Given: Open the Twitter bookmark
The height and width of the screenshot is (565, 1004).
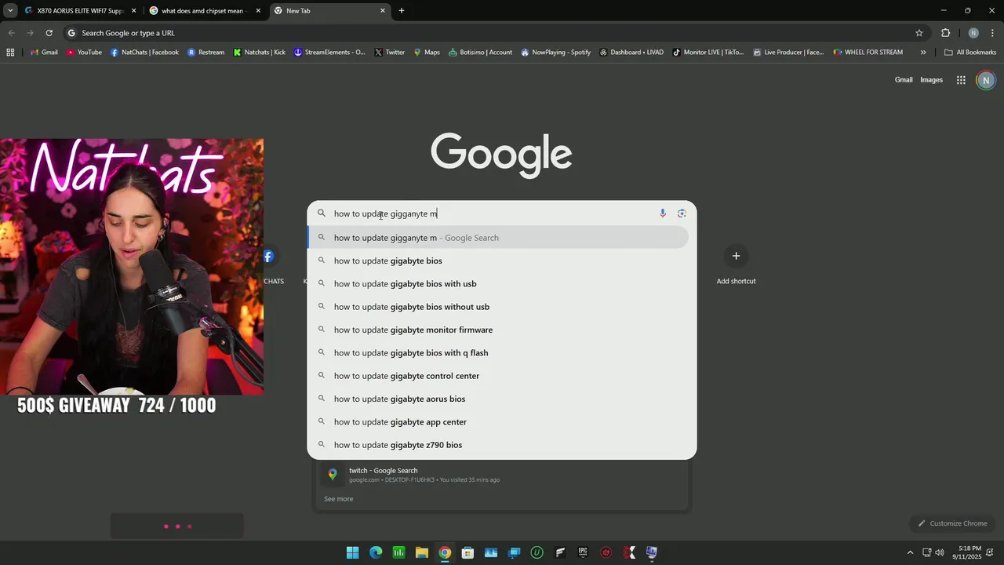Looking at the screenshot, I should click(390, 53).
